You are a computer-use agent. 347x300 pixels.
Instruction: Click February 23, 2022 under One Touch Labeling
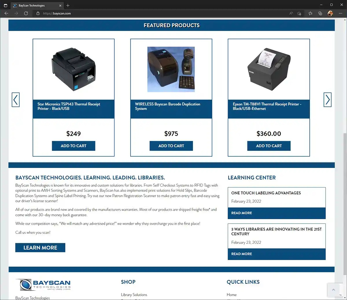[246, 201]
